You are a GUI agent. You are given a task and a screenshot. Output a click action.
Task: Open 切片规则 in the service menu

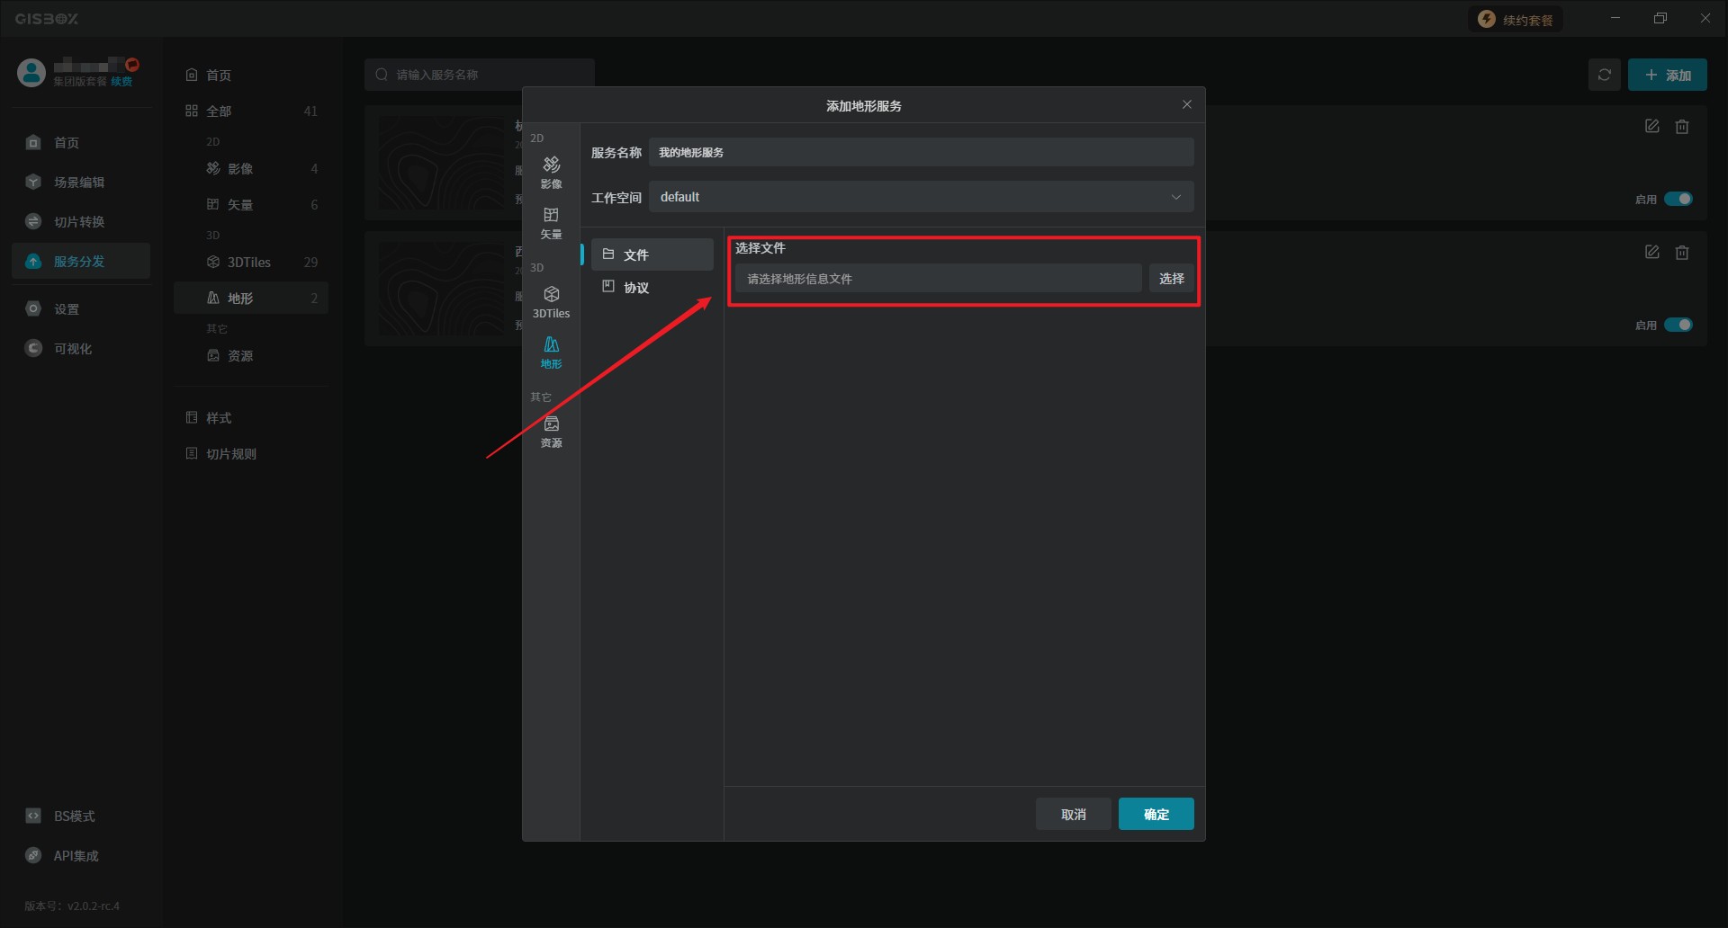pos(230,454)
